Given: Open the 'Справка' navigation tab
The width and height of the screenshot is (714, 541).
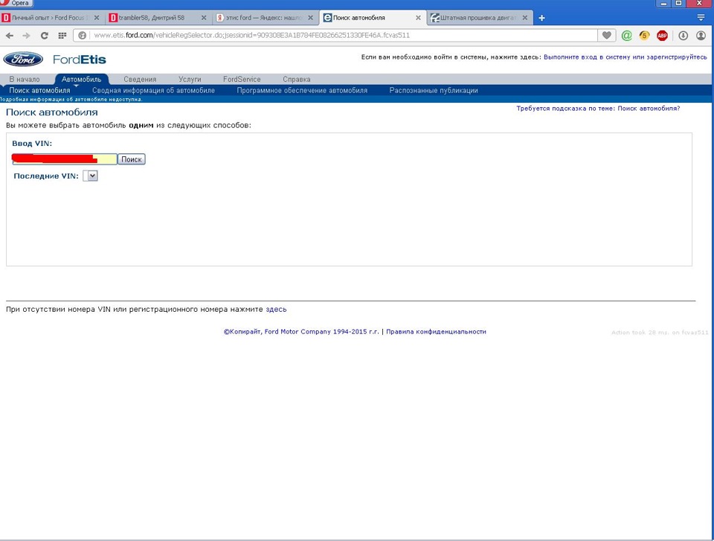Looking at the screenshot, I should 297,80.
